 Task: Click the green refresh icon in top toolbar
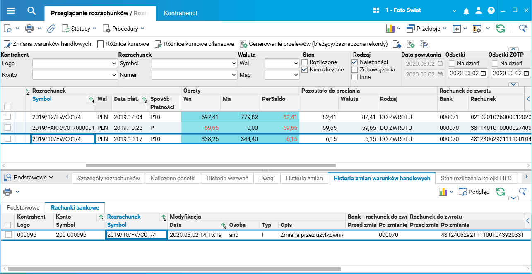[x=501, y=29]
